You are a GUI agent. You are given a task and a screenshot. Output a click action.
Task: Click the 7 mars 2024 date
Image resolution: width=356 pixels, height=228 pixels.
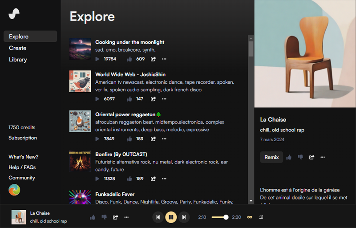pyautogui.click(x=272, y=140)
